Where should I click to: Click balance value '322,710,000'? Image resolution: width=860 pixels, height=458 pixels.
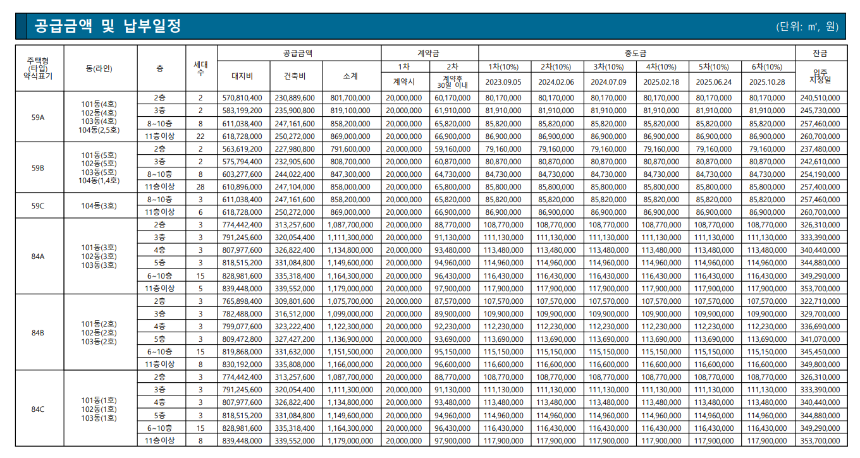point(820,301)
